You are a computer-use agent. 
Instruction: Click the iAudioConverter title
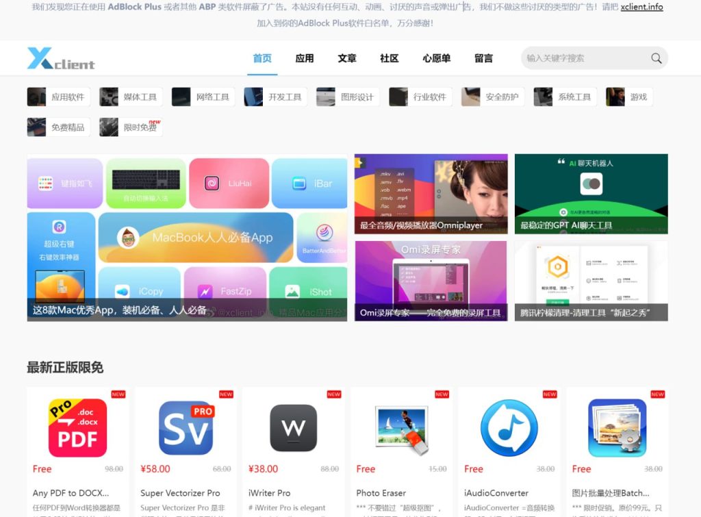coord(496,493)
